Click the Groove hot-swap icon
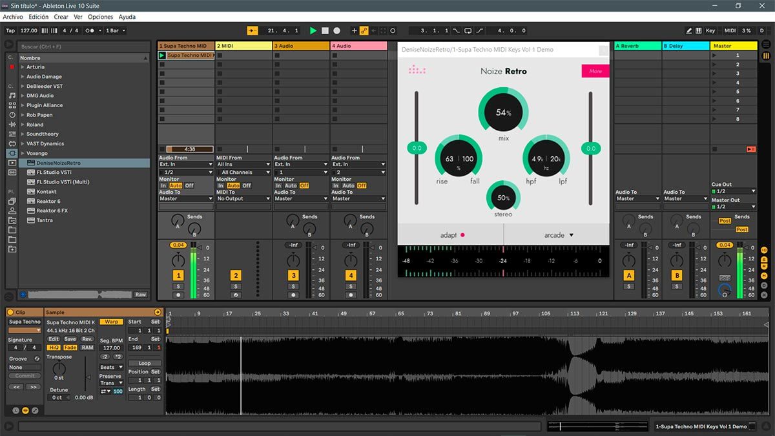 pos(37,358)
